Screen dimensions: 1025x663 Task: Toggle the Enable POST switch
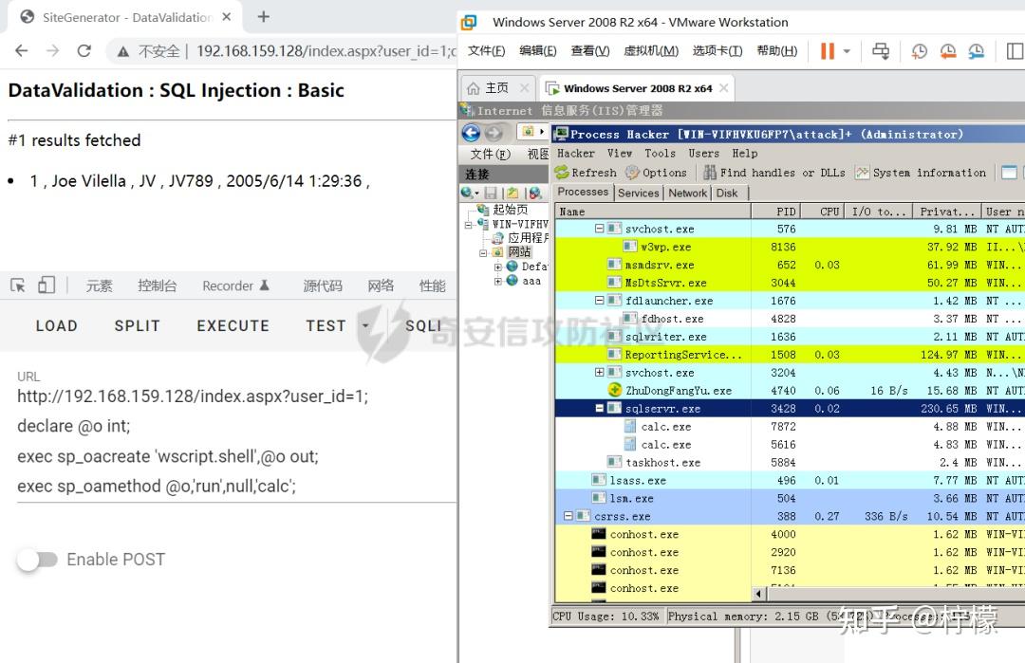tap(37, 560)
